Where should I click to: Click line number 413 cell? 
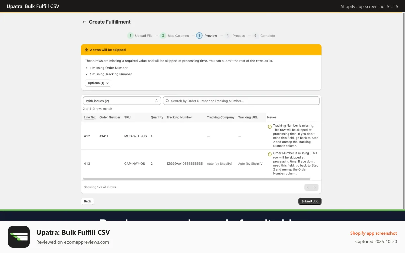click(87, 164)
